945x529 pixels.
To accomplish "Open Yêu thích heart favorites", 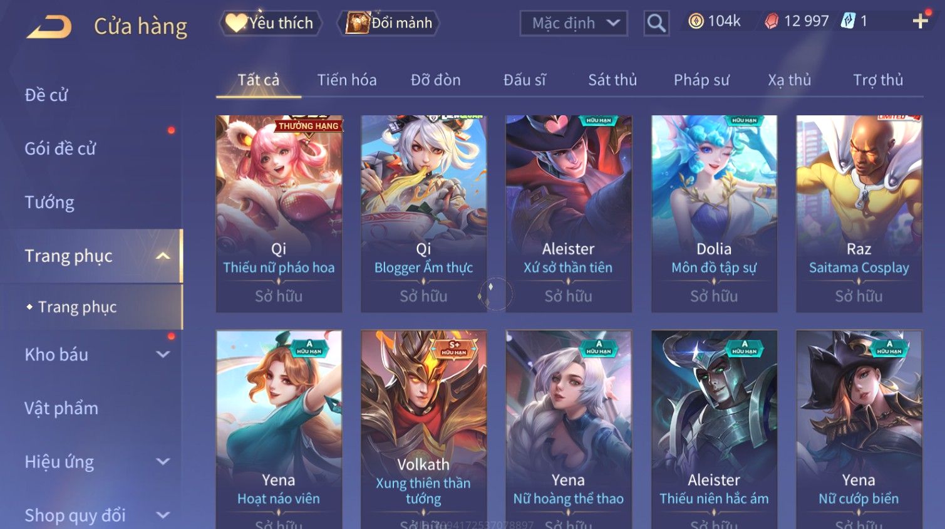I will coord(271,23).
